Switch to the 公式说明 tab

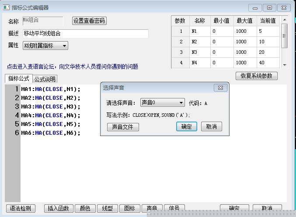45,79
